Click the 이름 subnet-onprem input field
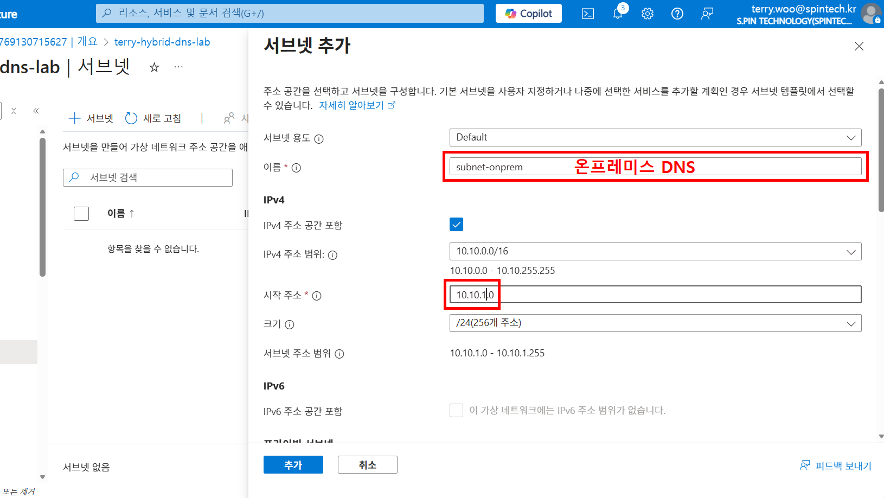 click(x=655, y=167)
